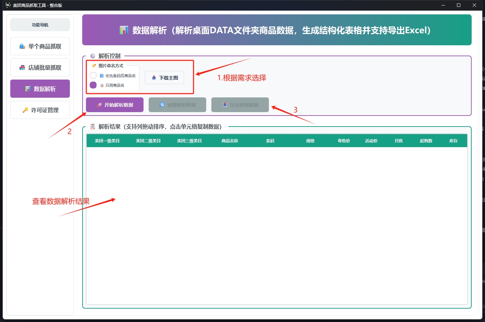Select 数据解析 navigation item

(x=40, y=89)
